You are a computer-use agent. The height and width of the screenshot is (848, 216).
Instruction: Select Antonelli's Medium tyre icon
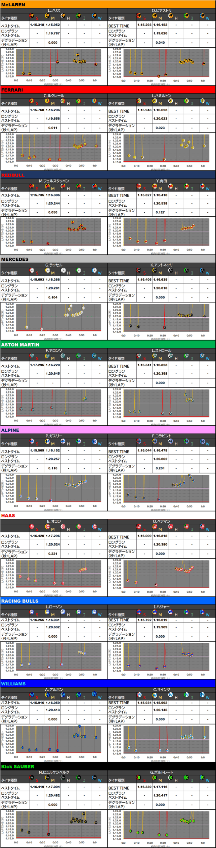154,271
